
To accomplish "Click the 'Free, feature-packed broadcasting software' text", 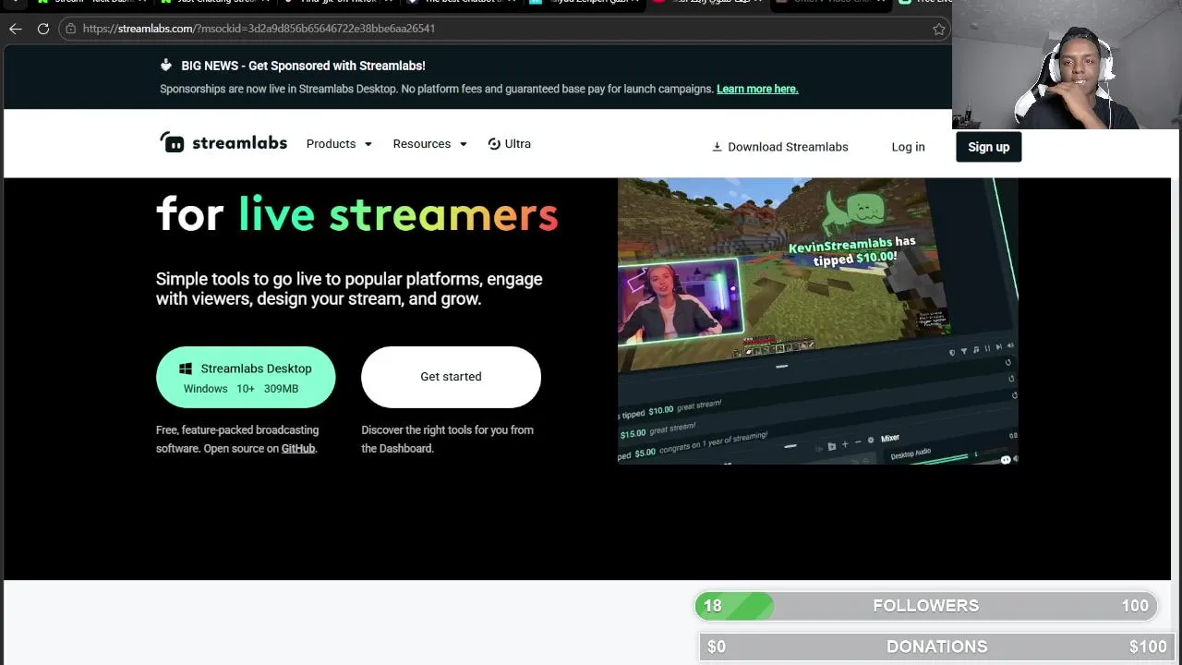I will (237, 439).
